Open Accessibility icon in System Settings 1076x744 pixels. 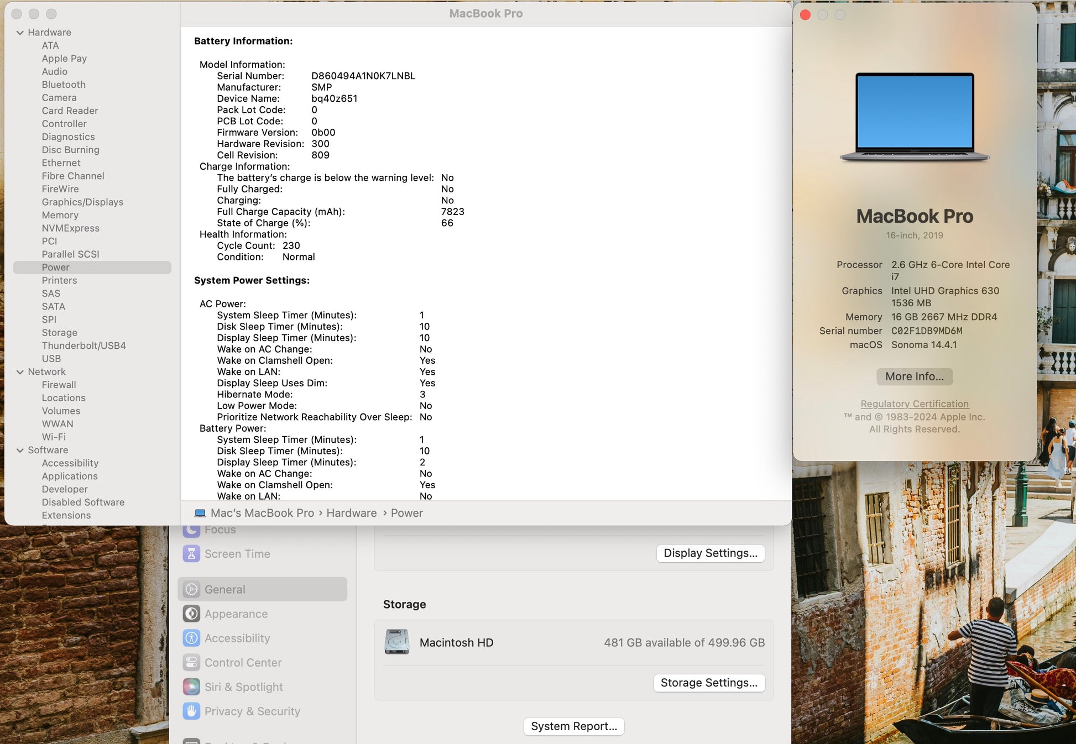(191, 638)
